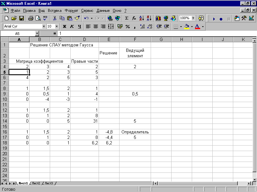Activate the Format Painter brush
Screen dimensions: 257x192
pos(77,18)
